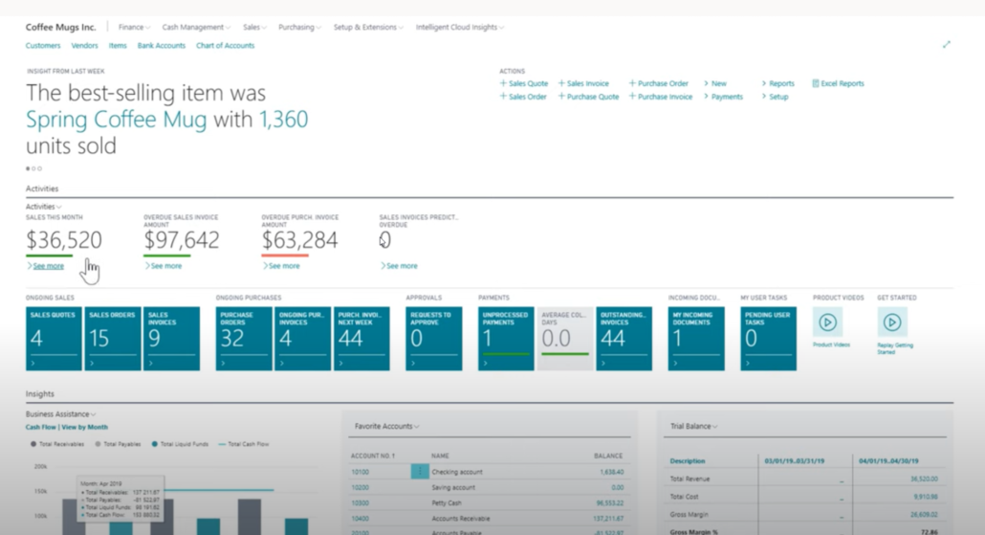The width and height of the screenshot is (985, 535).
Task: Expand the Payments actions group
Action: pyautogui.click(x=723, y=97)
